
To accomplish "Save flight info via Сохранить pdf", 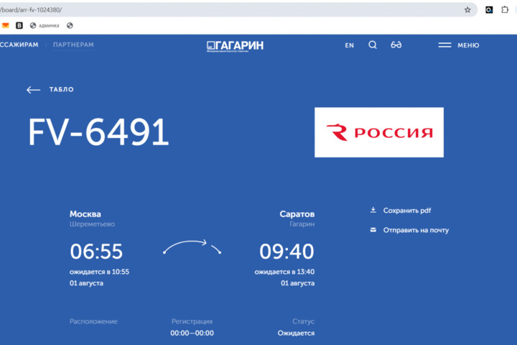I will click(407, 211).
